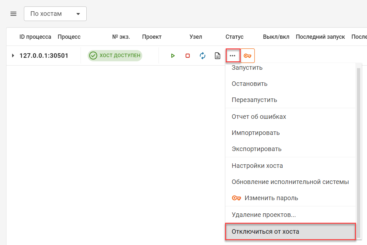Select Запустить from the context menu
The width and height of the screenshot is (367, 245).
click(x=247, y=68)
